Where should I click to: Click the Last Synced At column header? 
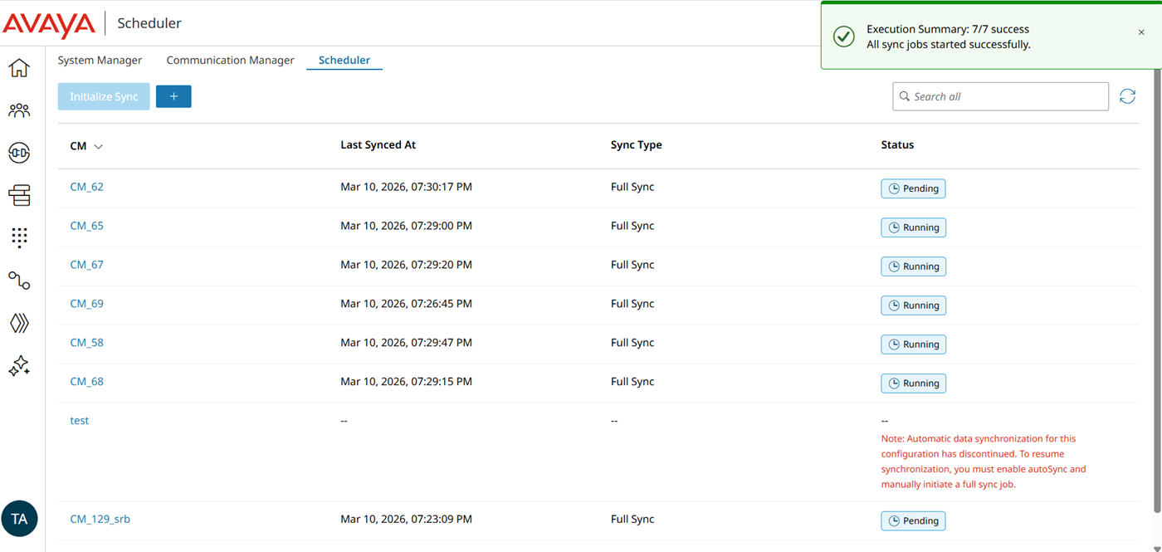tap(378, 144)
